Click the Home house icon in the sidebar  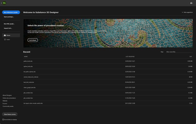tap(5, 35)
